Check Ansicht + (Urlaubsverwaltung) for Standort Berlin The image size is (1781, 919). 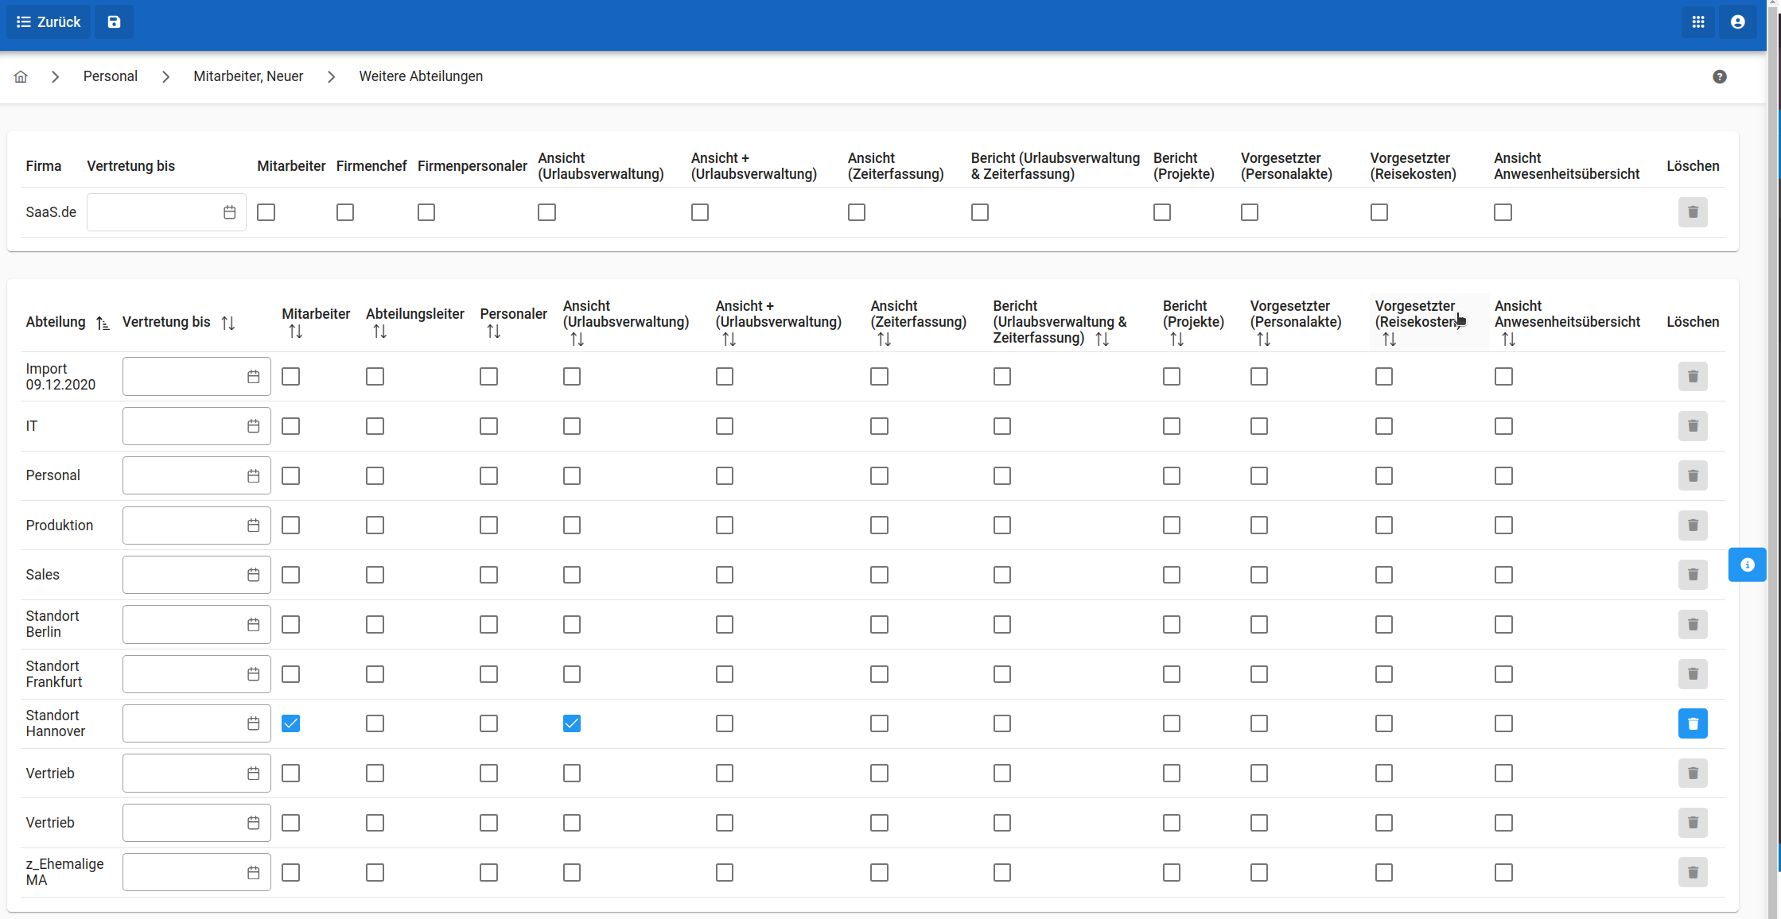point(724,625)
